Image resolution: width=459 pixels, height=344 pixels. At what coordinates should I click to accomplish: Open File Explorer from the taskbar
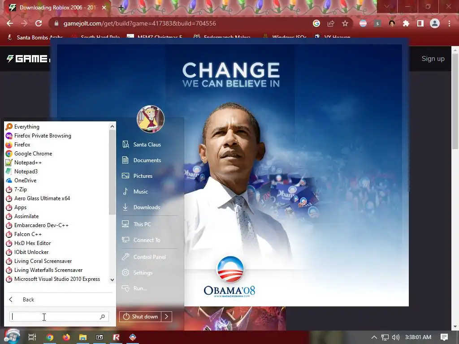[x=83, y=337]
